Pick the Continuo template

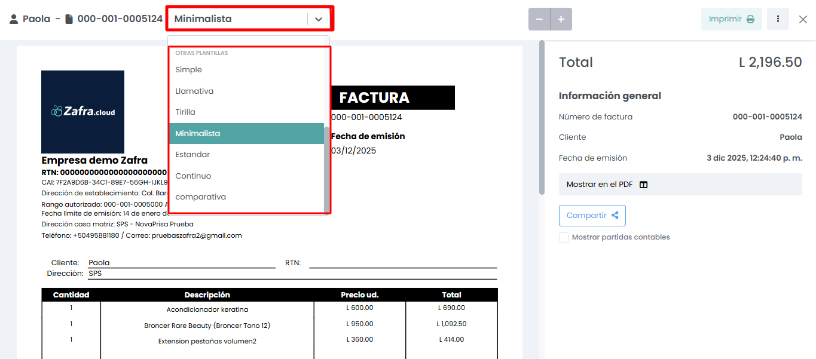[x=247, y=176]
